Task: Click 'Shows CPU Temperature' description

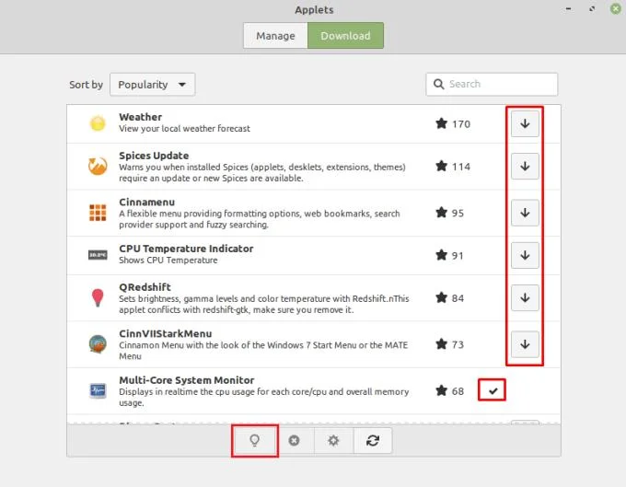Action: [168, 261]
